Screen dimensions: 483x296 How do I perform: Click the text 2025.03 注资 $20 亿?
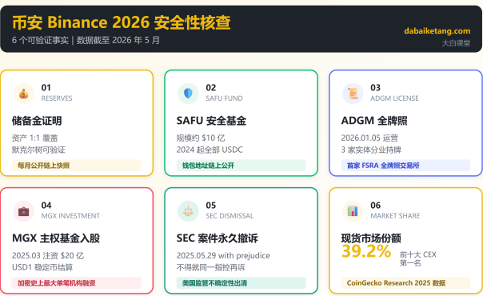(48, 256)
